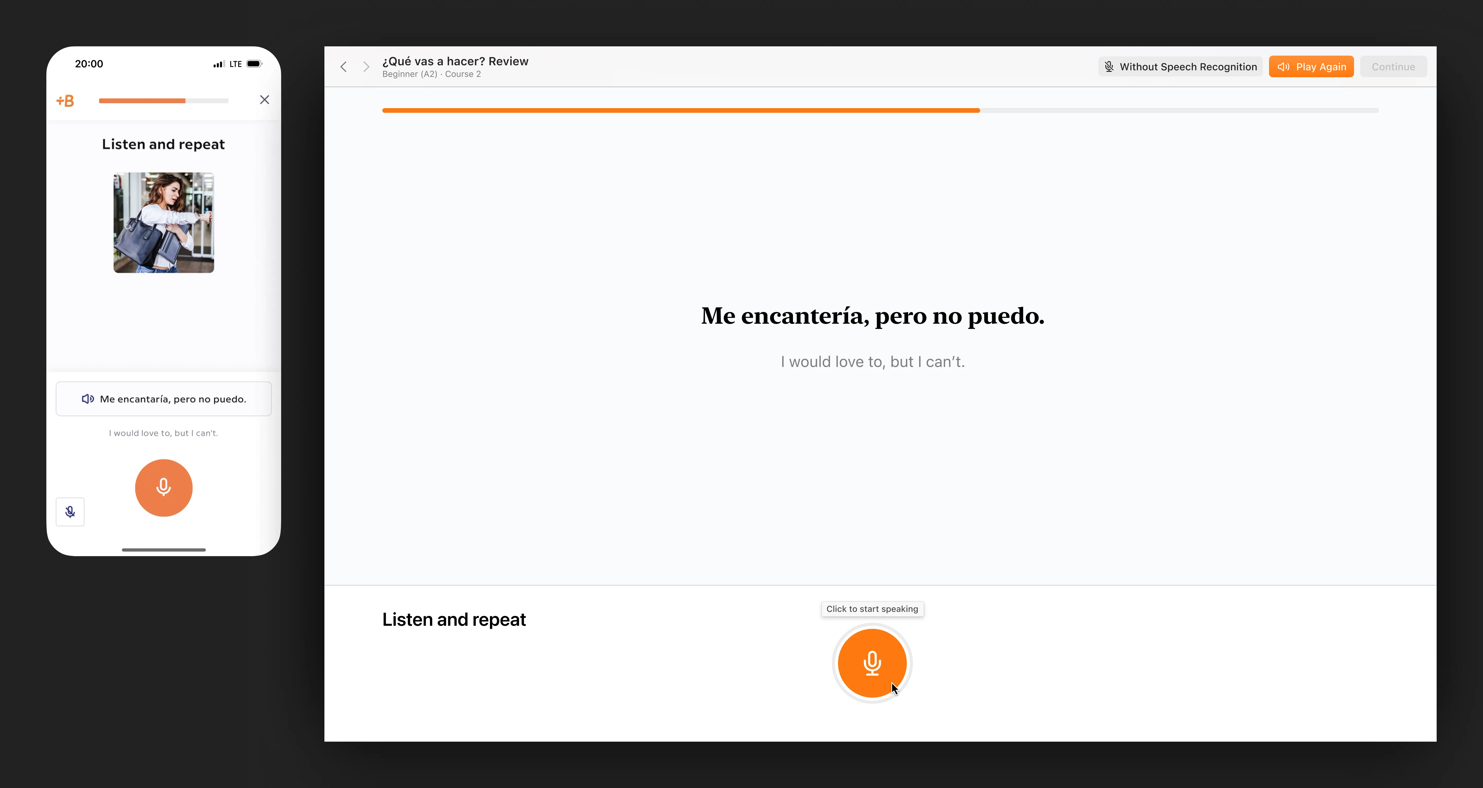Tap the LTE signal indicator on phone
The image size is (1483, 788).
coord(236,64)
